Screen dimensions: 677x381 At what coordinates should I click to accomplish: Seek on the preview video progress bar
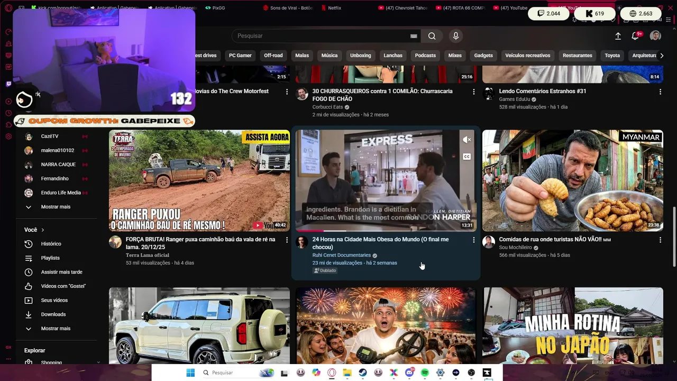(386, 231)
